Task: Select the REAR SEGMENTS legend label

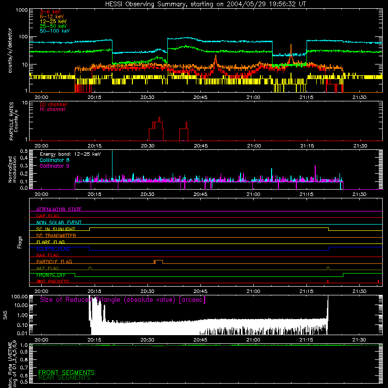Action: pos(65,378)
